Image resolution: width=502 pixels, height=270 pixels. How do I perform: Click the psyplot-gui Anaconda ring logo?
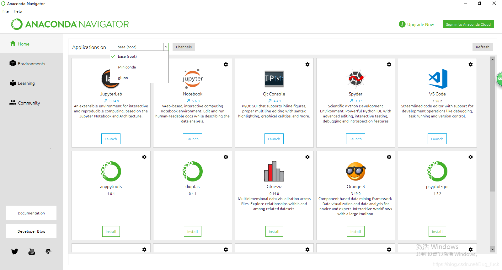coord(437,171)
